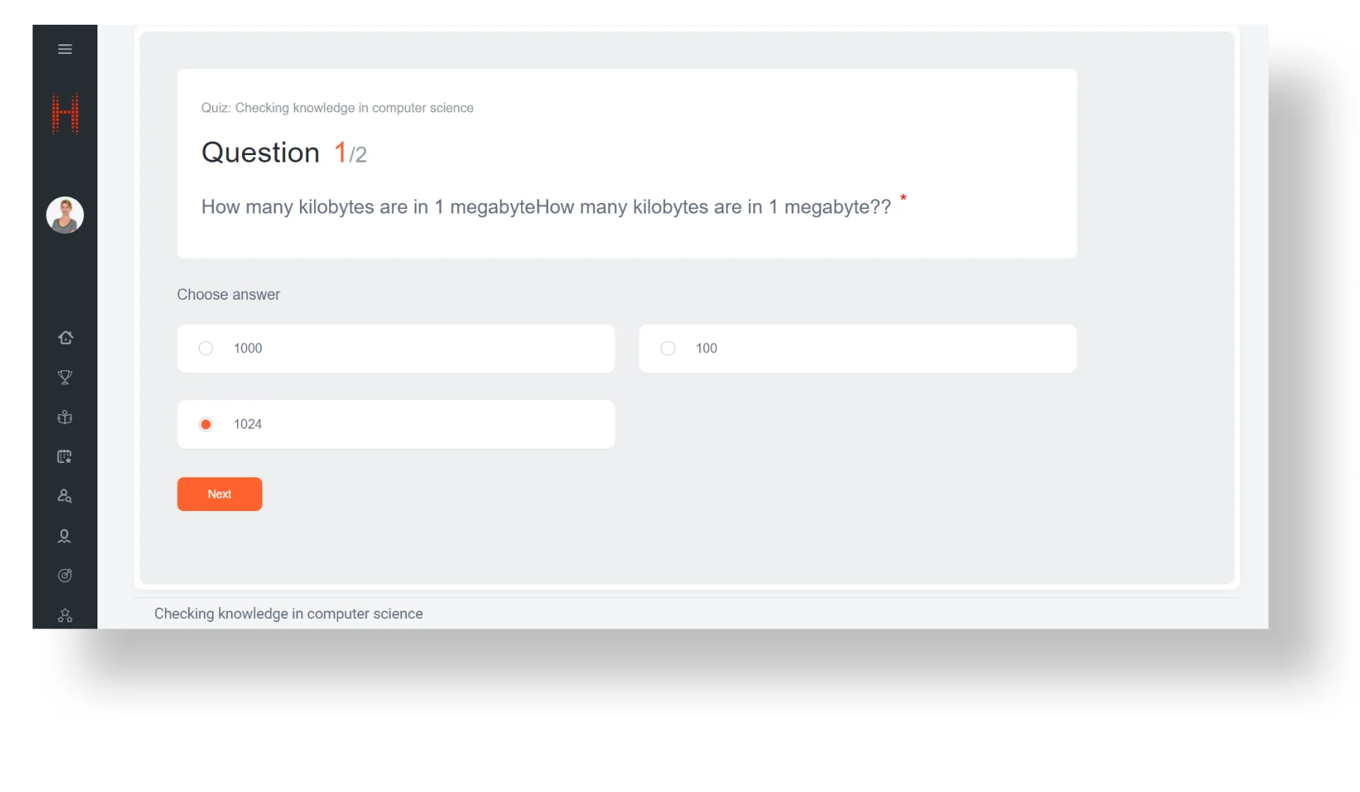Click the quiz title breadcrumb text
The width and height of the screenshot is (1360, 792).
tap(337, 108)
